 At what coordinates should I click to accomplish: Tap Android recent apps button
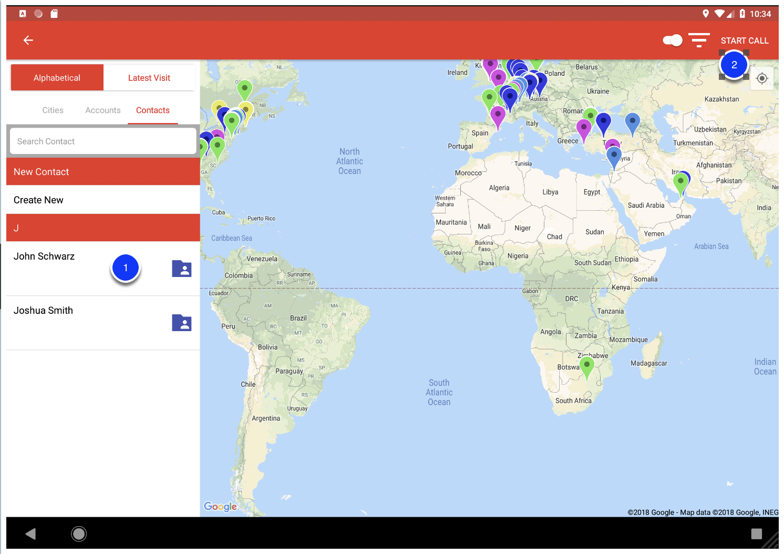coord(756,534)
